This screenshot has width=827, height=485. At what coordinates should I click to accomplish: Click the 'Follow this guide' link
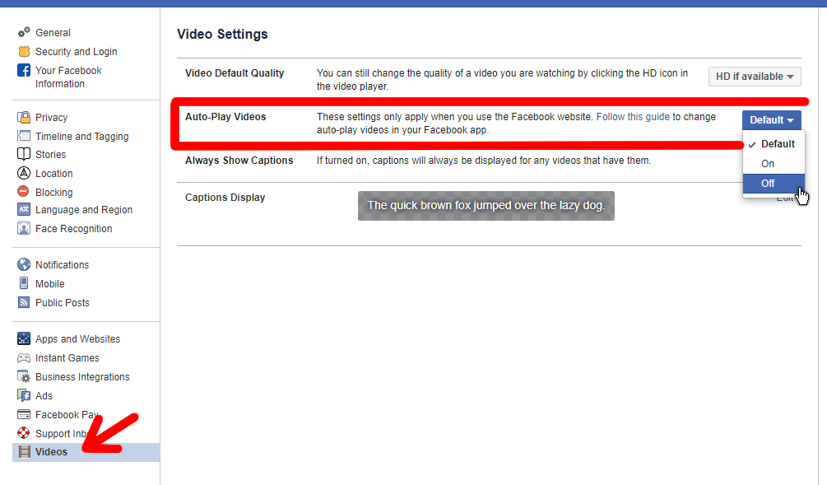(633, 117)
